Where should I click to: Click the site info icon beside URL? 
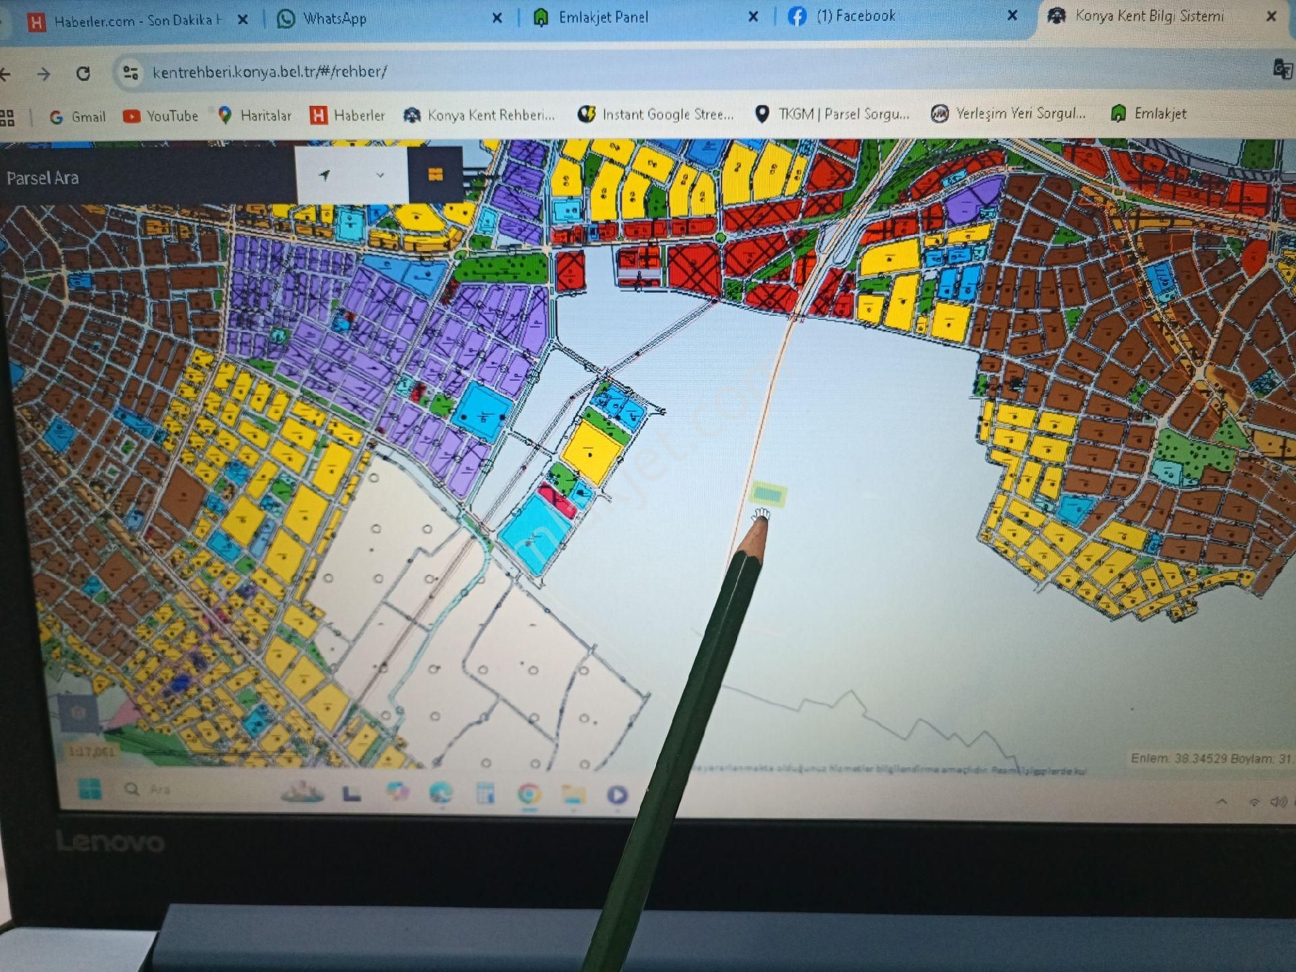tap(130, 72)
